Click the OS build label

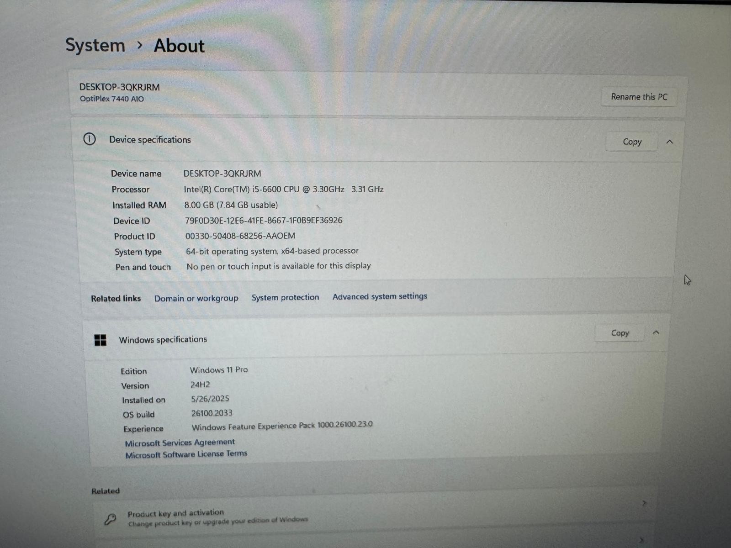[139, 415]
